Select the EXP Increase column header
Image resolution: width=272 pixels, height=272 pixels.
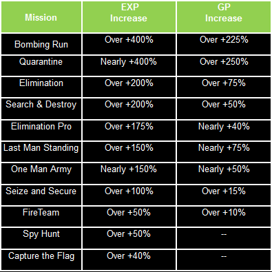129,17
